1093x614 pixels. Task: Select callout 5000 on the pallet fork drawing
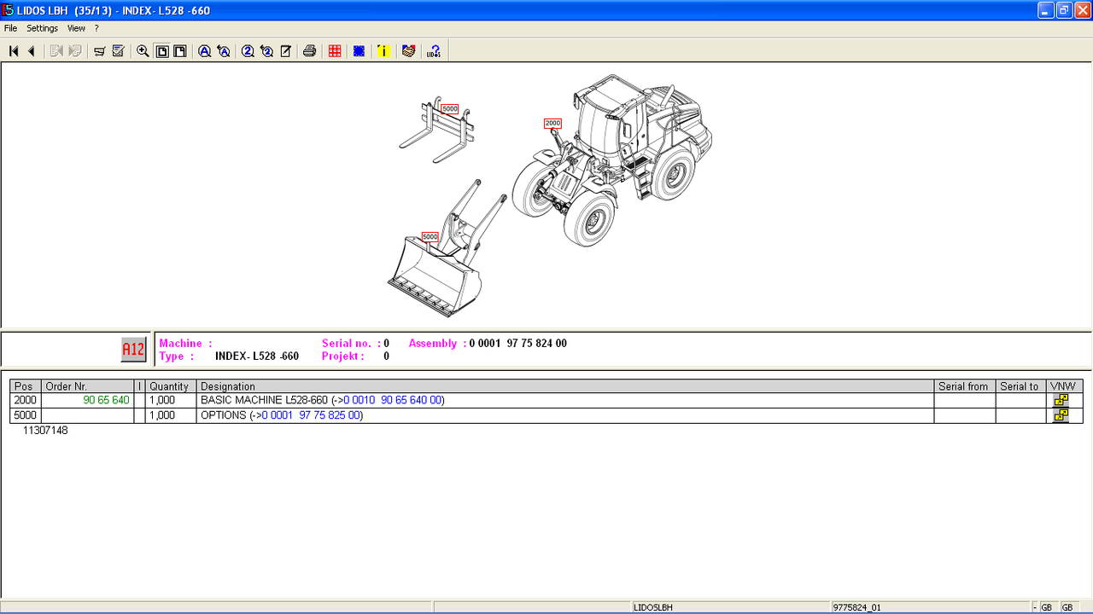[x=450, y=109]
